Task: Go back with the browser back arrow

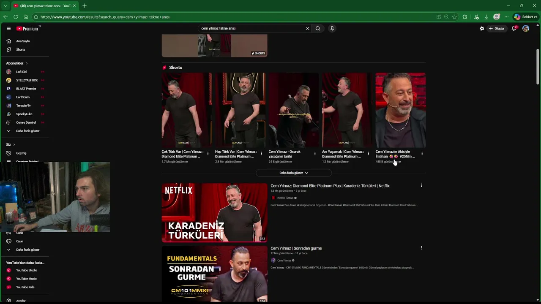Action: pos(5,17)
